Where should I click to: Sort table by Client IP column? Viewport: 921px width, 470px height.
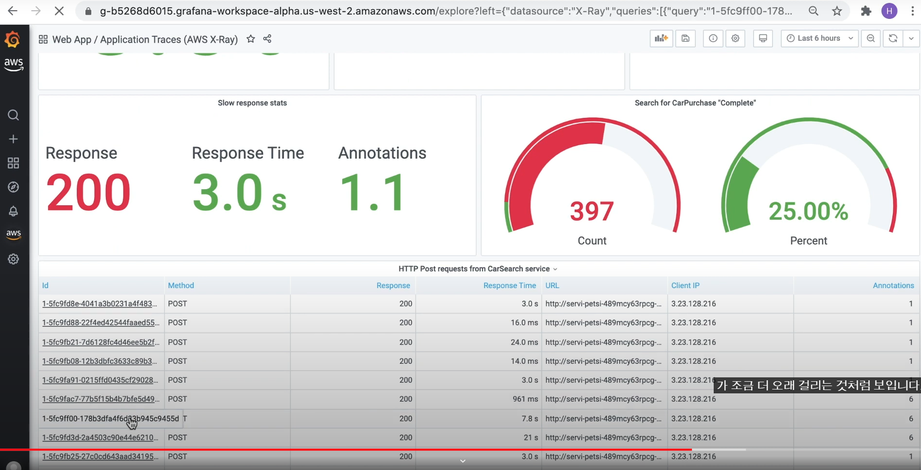pos(685,285)
